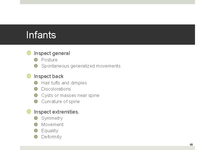Click the slide number 68

point(191,145)
